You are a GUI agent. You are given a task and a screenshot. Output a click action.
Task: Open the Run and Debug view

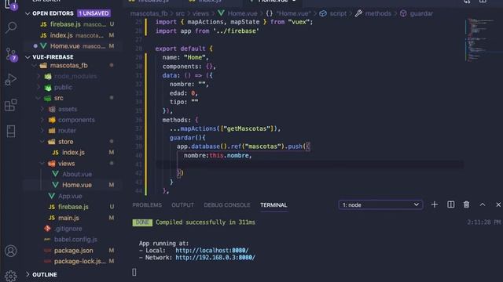click(11, 80)
